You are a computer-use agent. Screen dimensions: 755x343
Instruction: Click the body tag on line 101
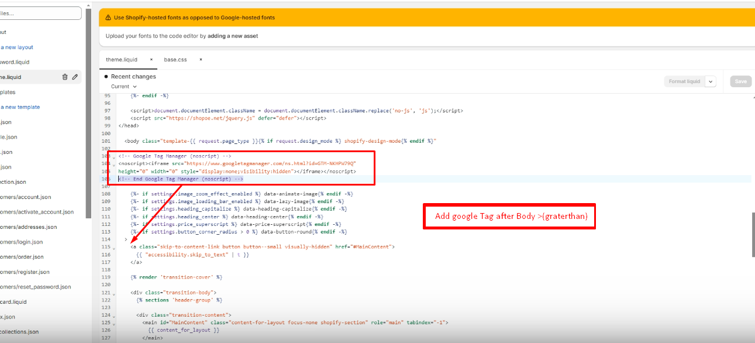tap(281, 141)
